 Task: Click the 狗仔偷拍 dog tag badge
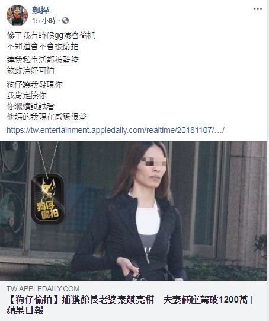[47, 198]
